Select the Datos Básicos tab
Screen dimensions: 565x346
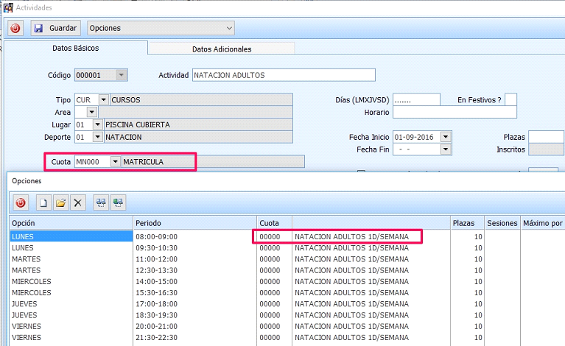(x=75, y=48)
